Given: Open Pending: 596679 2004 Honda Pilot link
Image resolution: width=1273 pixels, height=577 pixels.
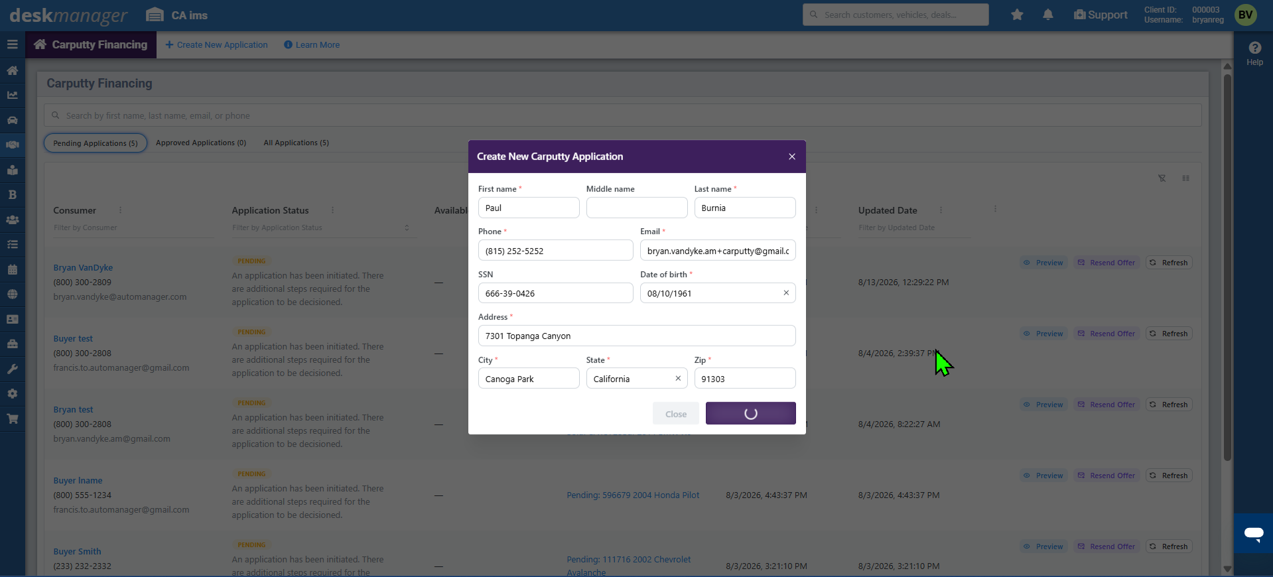Looking at the screenshot, I should pyautogui.click(x=633, y=495).
